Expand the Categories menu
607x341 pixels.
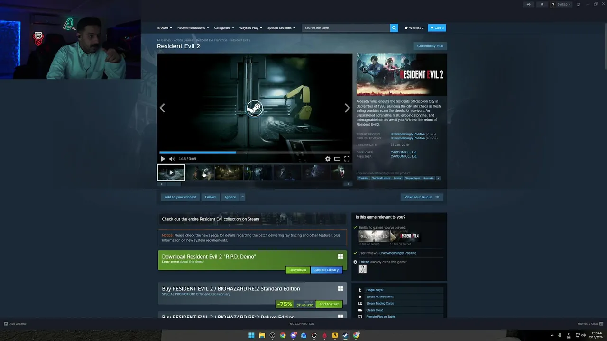[224, 28]
